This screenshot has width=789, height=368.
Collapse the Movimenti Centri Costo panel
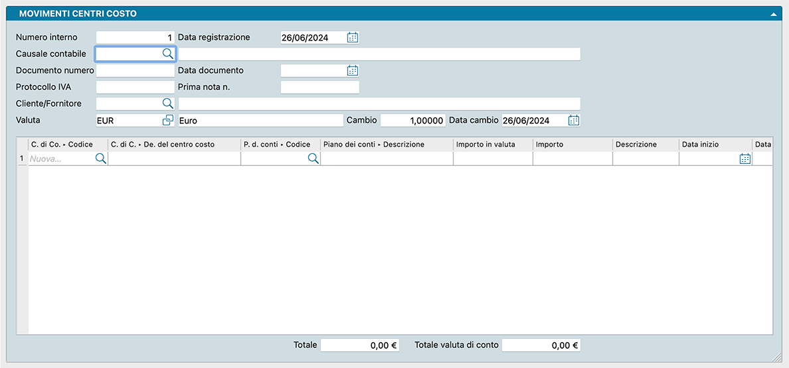tap(774, 13)
